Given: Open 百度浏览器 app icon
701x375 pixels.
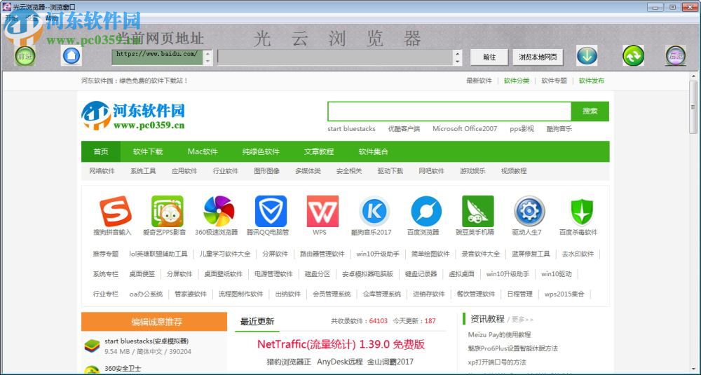Looking at the screenshot, I should pos(426,211).
